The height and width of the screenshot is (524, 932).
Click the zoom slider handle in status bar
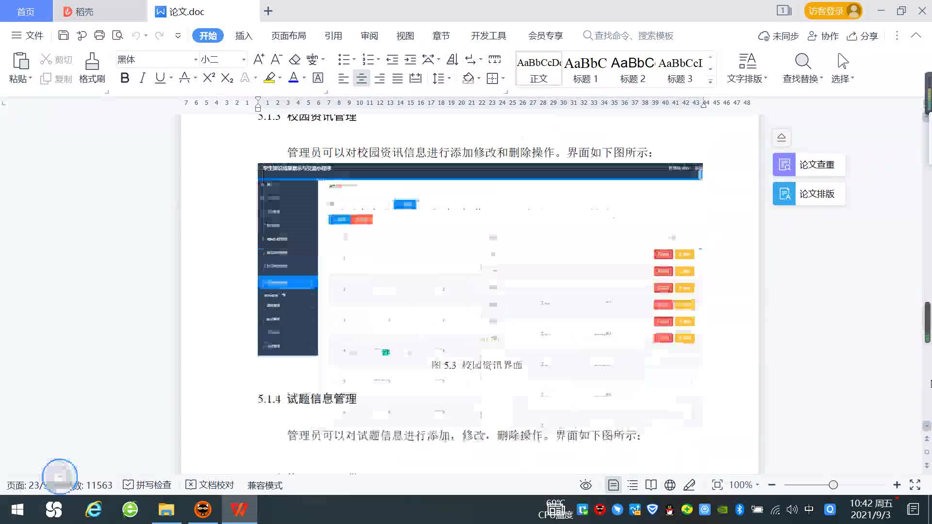[833, 485]
